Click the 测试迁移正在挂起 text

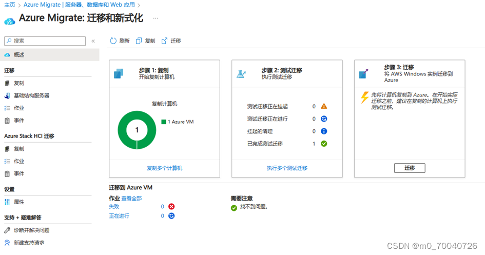point(267,106)
